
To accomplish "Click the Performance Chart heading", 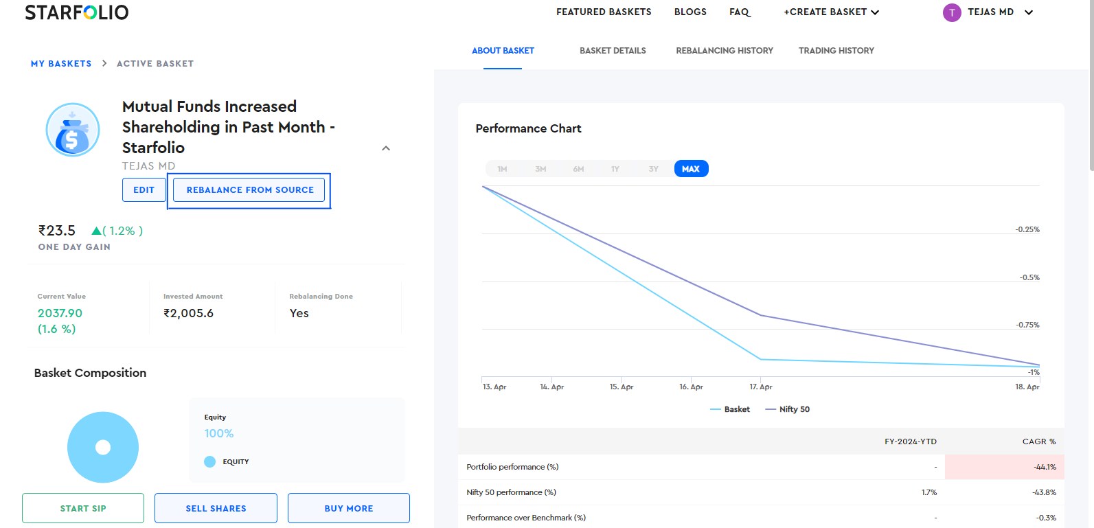I will coord(528,128).
